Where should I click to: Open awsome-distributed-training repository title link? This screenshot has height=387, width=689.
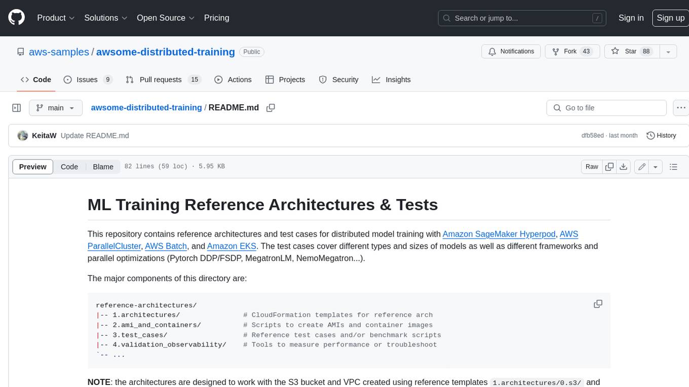tap(165, 52)
